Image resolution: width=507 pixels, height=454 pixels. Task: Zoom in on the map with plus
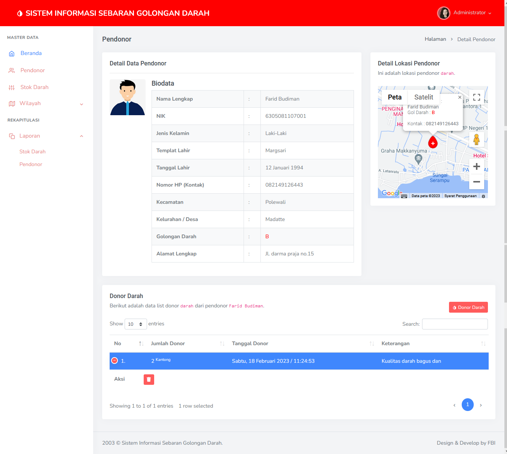click(x=476, y=166)
